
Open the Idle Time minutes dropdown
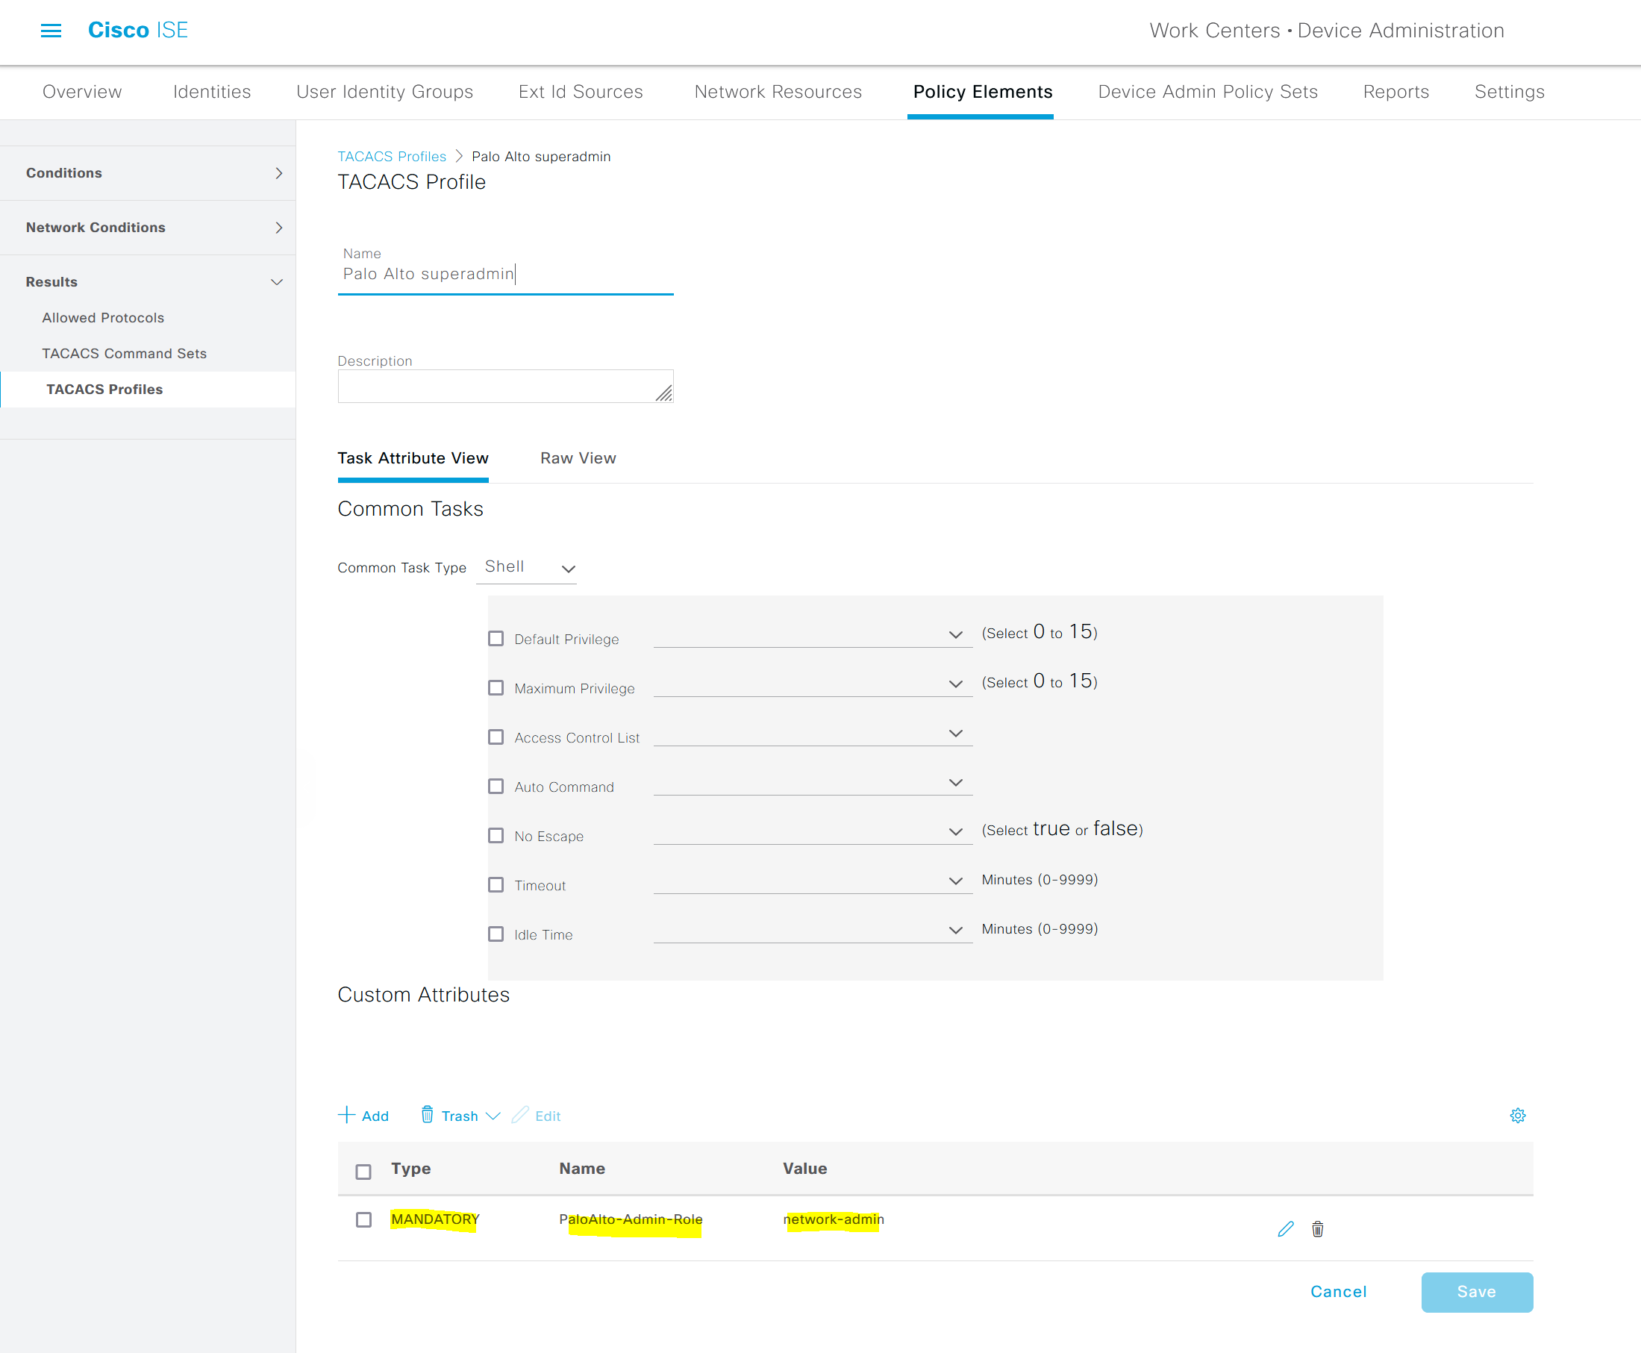coord(813,930)
